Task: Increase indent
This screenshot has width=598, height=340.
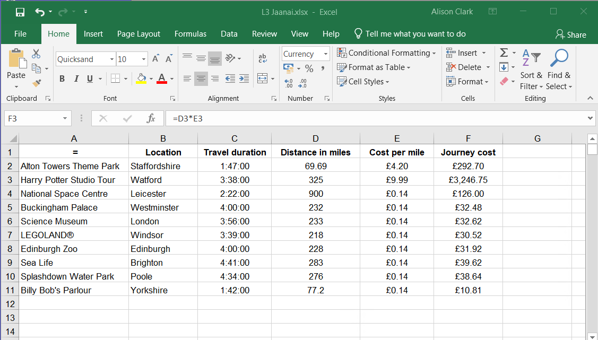Action: [x=244, y=79]
